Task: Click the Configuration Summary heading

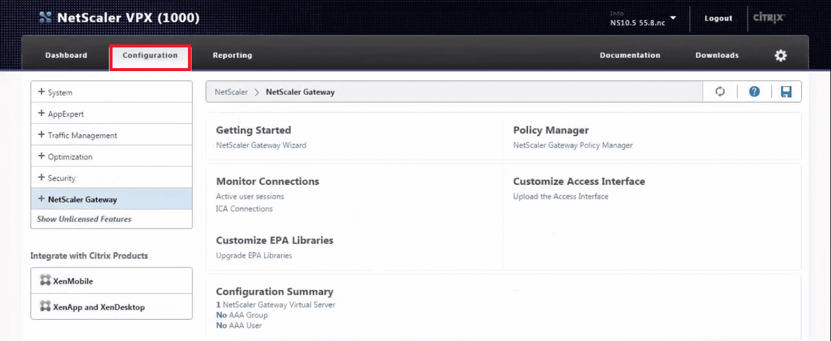Action: pos(275,292)
